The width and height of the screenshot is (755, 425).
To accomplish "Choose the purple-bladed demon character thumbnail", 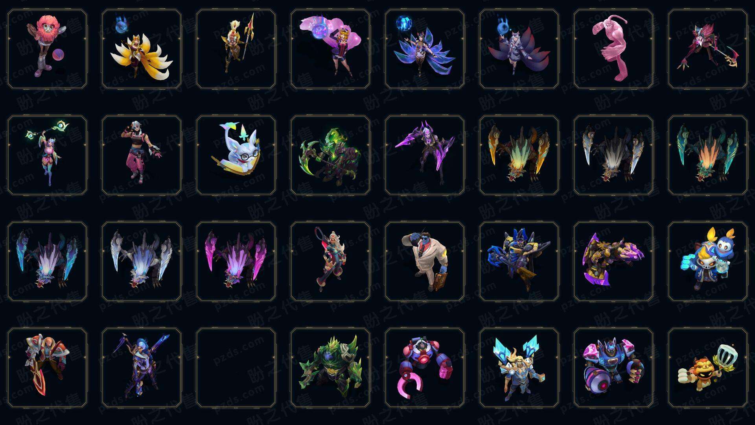I will tap(425, 155).
